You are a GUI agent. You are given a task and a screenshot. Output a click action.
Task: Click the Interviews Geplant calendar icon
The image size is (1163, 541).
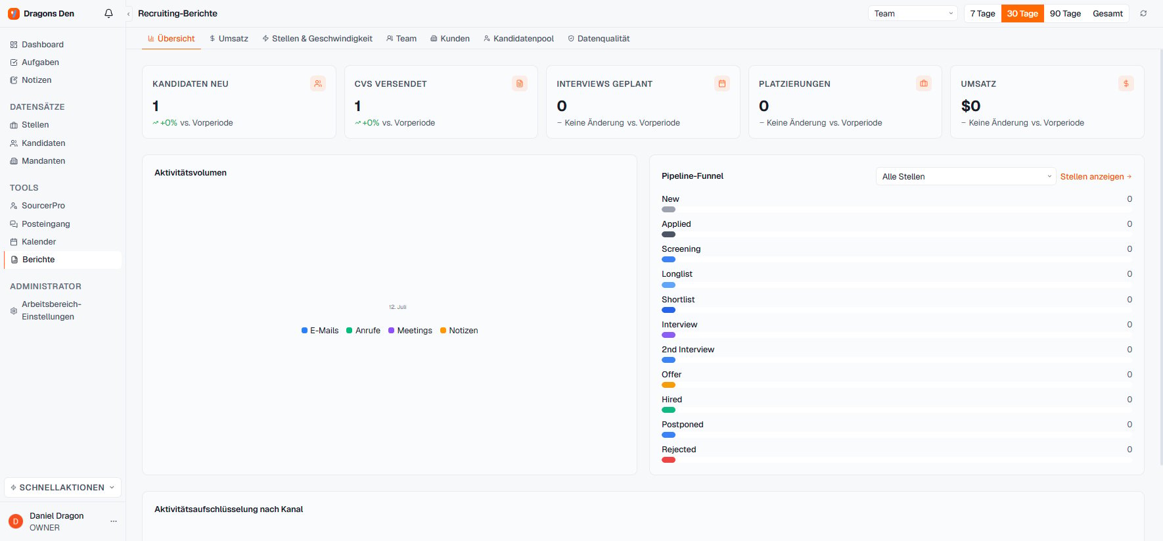click(x=722, y=83)
